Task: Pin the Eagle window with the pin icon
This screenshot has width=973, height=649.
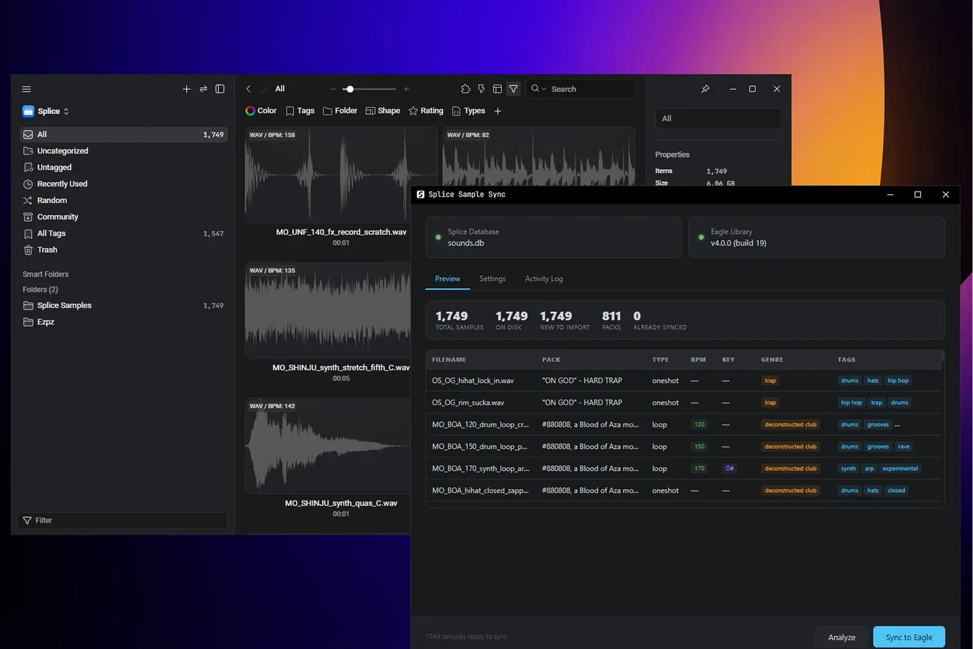Action: click(x=705, y=89)
